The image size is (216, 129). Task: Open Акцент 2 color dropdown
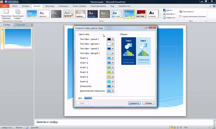[111, 63]
